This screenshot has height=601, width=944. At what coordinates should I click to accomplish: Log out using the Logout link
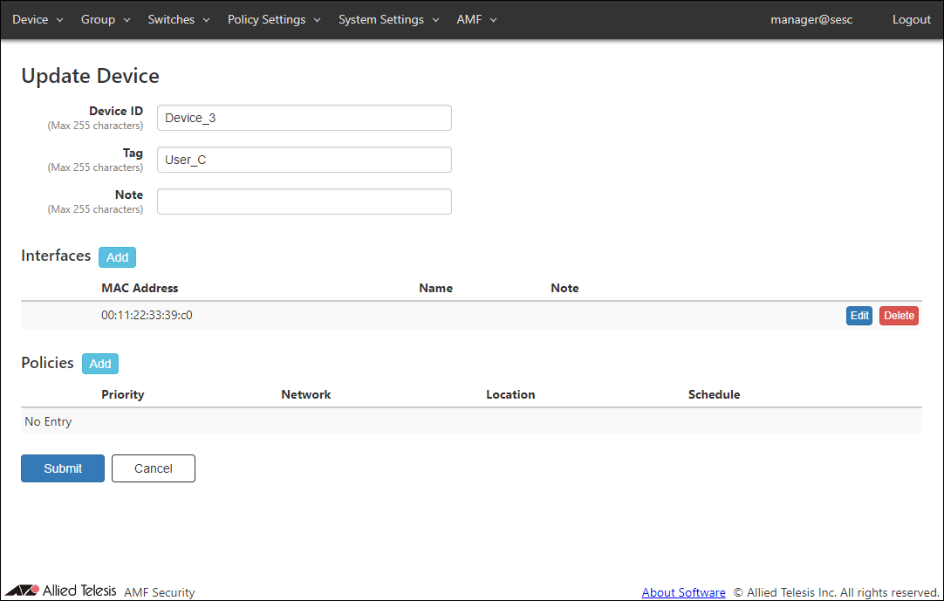coord(911,19)
